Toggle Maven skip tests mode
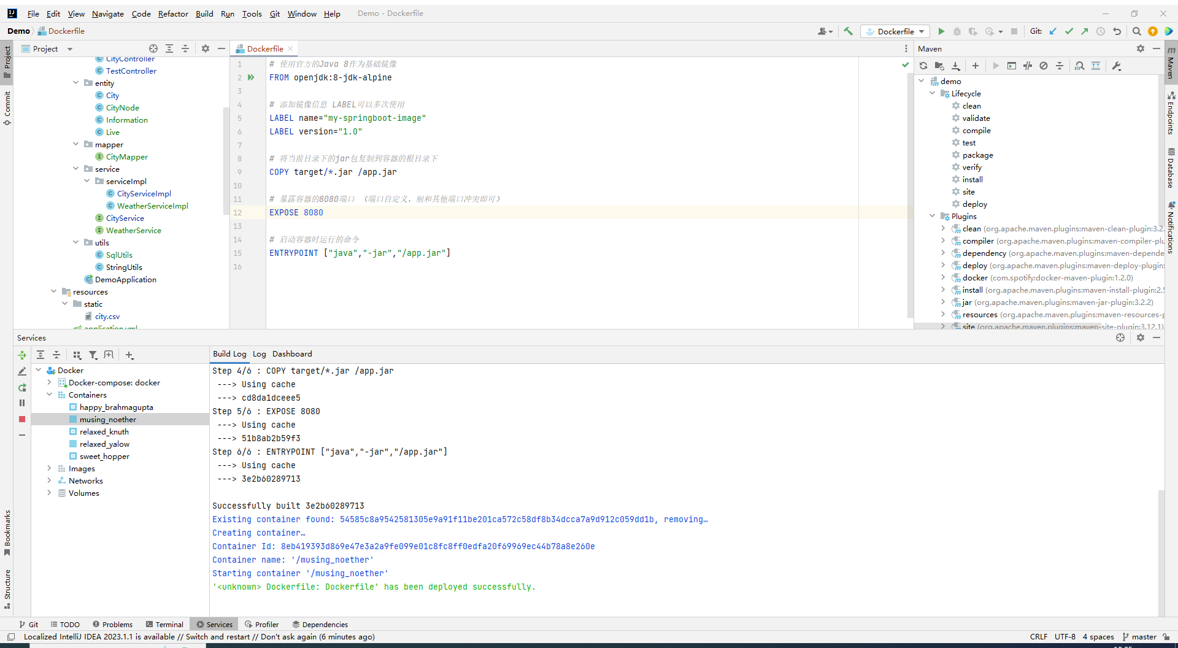 pos(1044,66)
